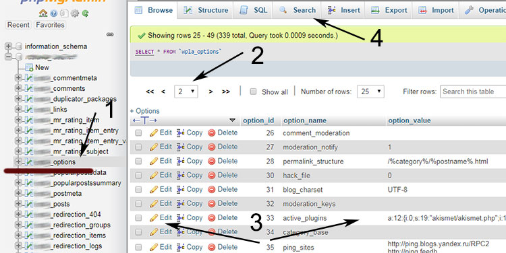Check the row checkbox for permalink_structure
This screenshot has height=253, width=506.
[138, 161]
